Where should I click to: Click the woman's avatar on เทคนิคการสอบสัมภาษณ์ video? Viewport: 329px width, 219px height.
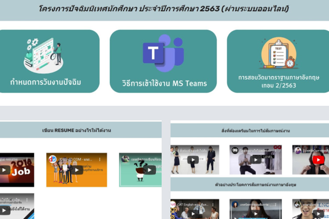pos(235,205)
